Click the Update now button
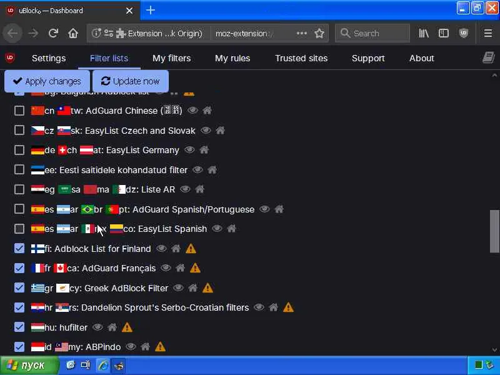Viewport: 500px width, 375px height. [x=131, y=81]
